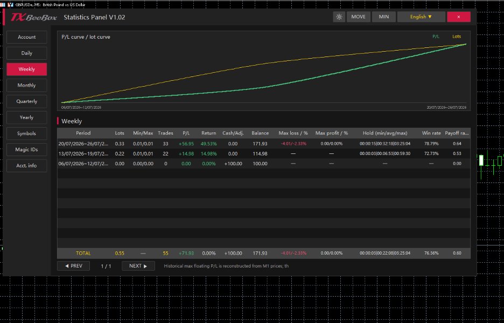Click the historical max floating P/L note
The width and height of the screenshot is (504, 323).
(226, 266)
